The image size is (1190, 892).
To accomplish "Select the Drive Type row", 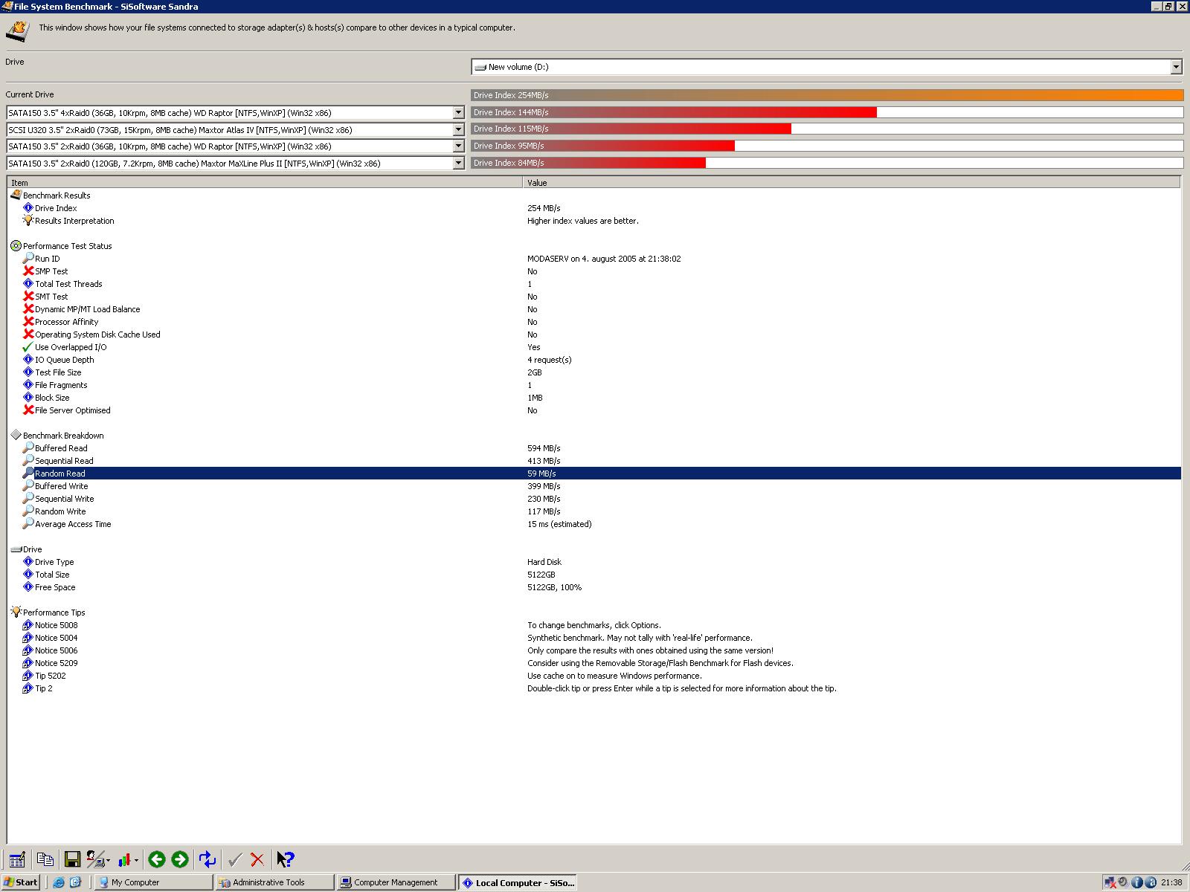I will point(594,562).
